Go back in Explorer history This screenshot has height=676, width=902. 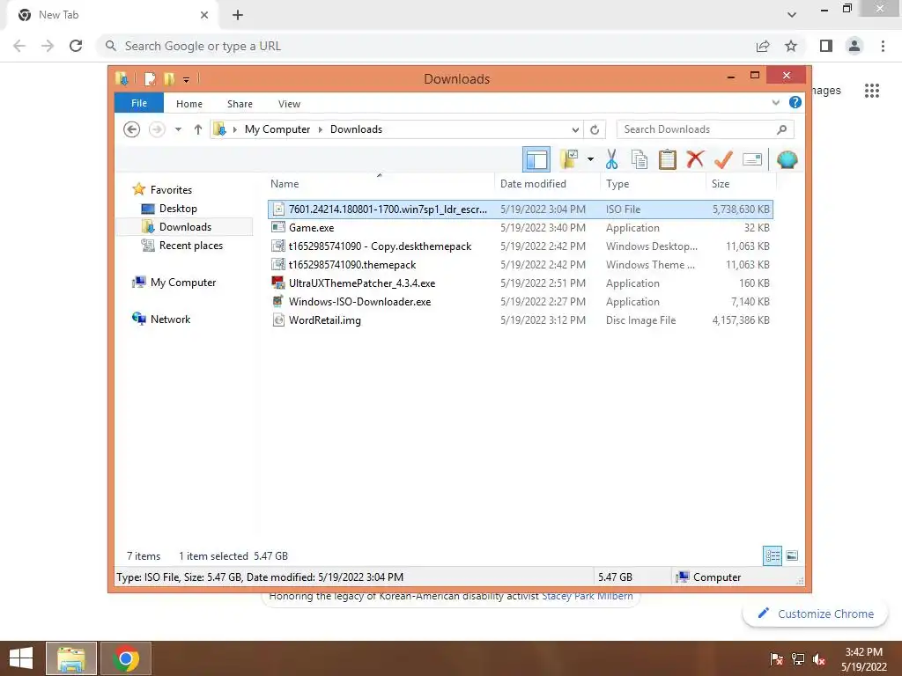pos(132,129)
